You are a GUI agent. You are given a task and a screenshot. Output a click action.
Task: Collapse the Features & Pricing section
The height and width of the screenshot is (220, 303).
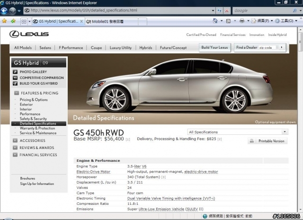[17, 93]
